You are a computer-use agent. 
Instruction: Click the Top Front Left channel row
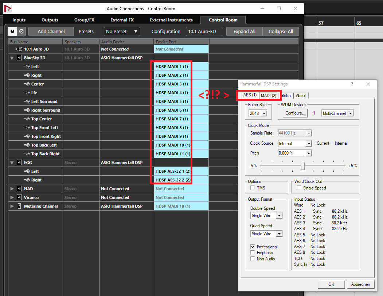click(x=153, y=128)
